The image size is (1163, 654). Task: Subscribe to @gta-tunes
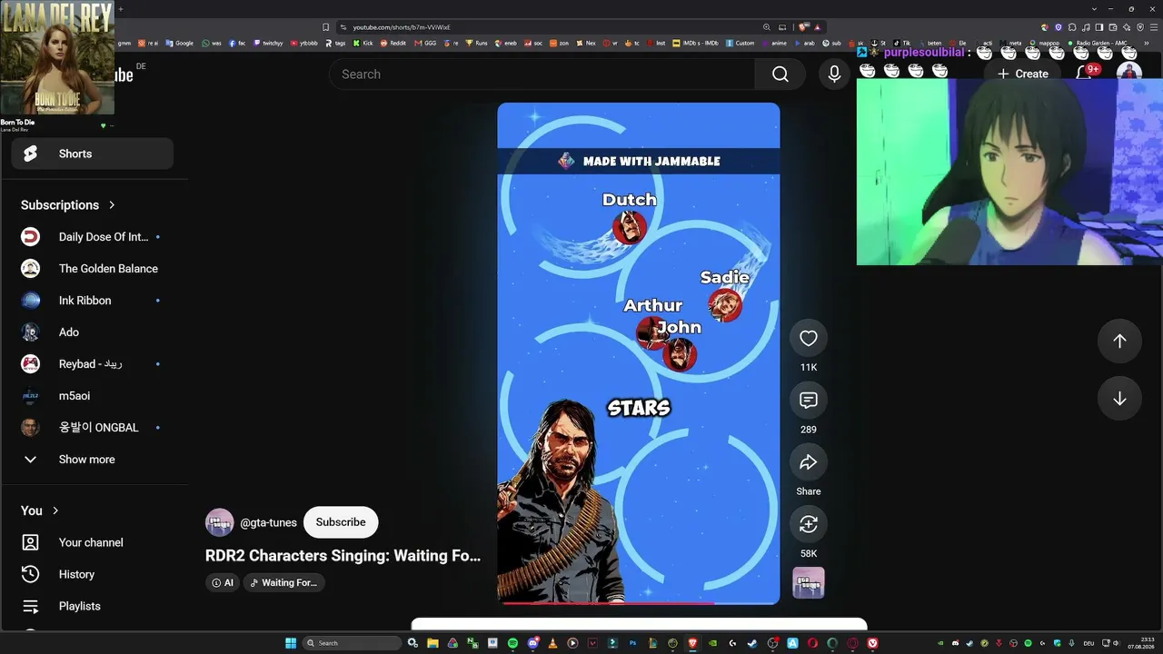coord(341,522)
